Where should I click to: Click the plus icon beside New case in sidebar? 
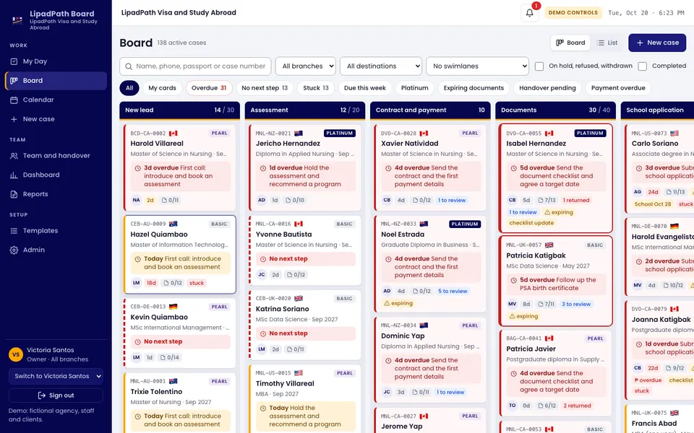click(x=14, y=119)
